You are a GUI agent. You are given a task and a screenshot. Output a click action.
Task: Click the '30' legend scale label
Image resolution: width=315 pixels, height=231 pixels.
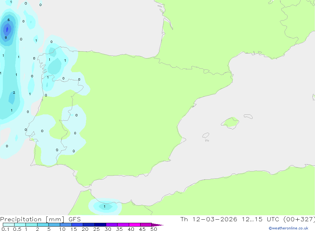point(108,229)
